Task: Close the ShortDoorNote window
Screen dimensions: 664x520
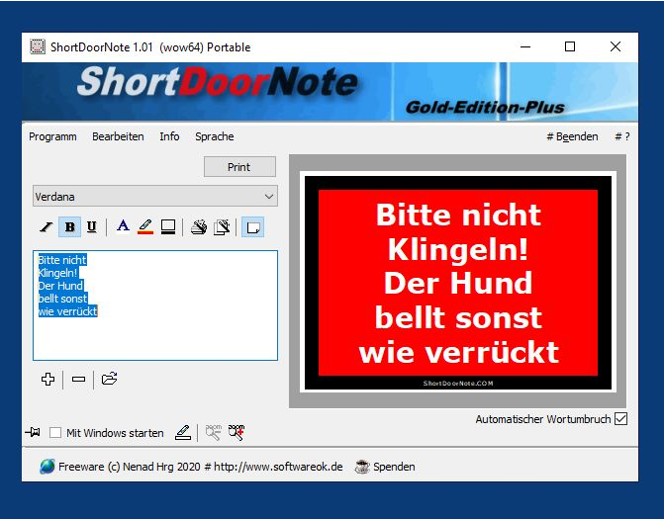Action: [616, 46]
